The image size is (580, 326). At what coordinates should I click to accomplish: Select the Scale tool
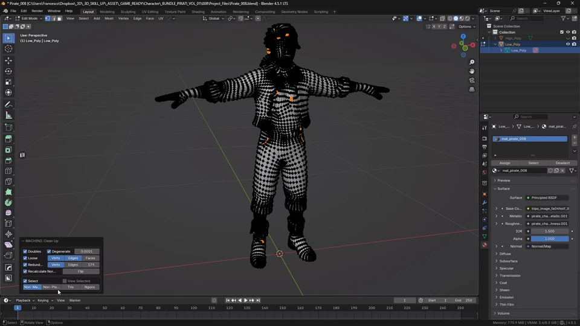[x=8, y=82]
